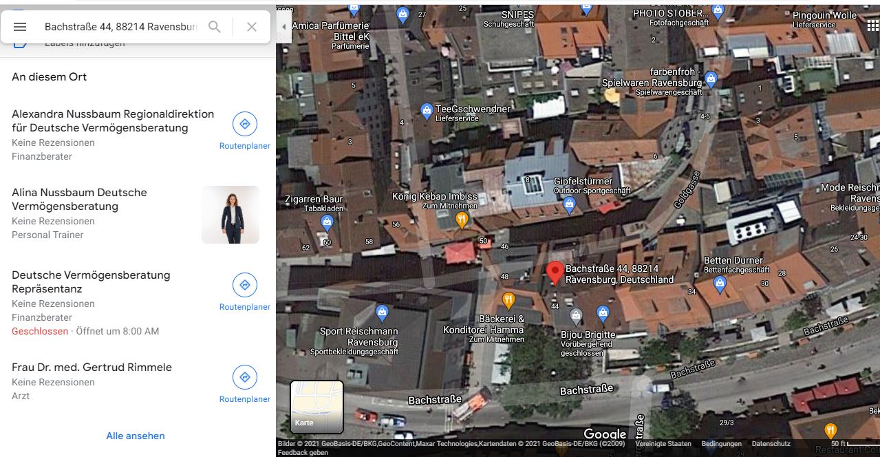The height and width of the screenshot is (457, 880).
Task: Select PHOTO STOBER shopping pin
Action: [x=718, y=11]
